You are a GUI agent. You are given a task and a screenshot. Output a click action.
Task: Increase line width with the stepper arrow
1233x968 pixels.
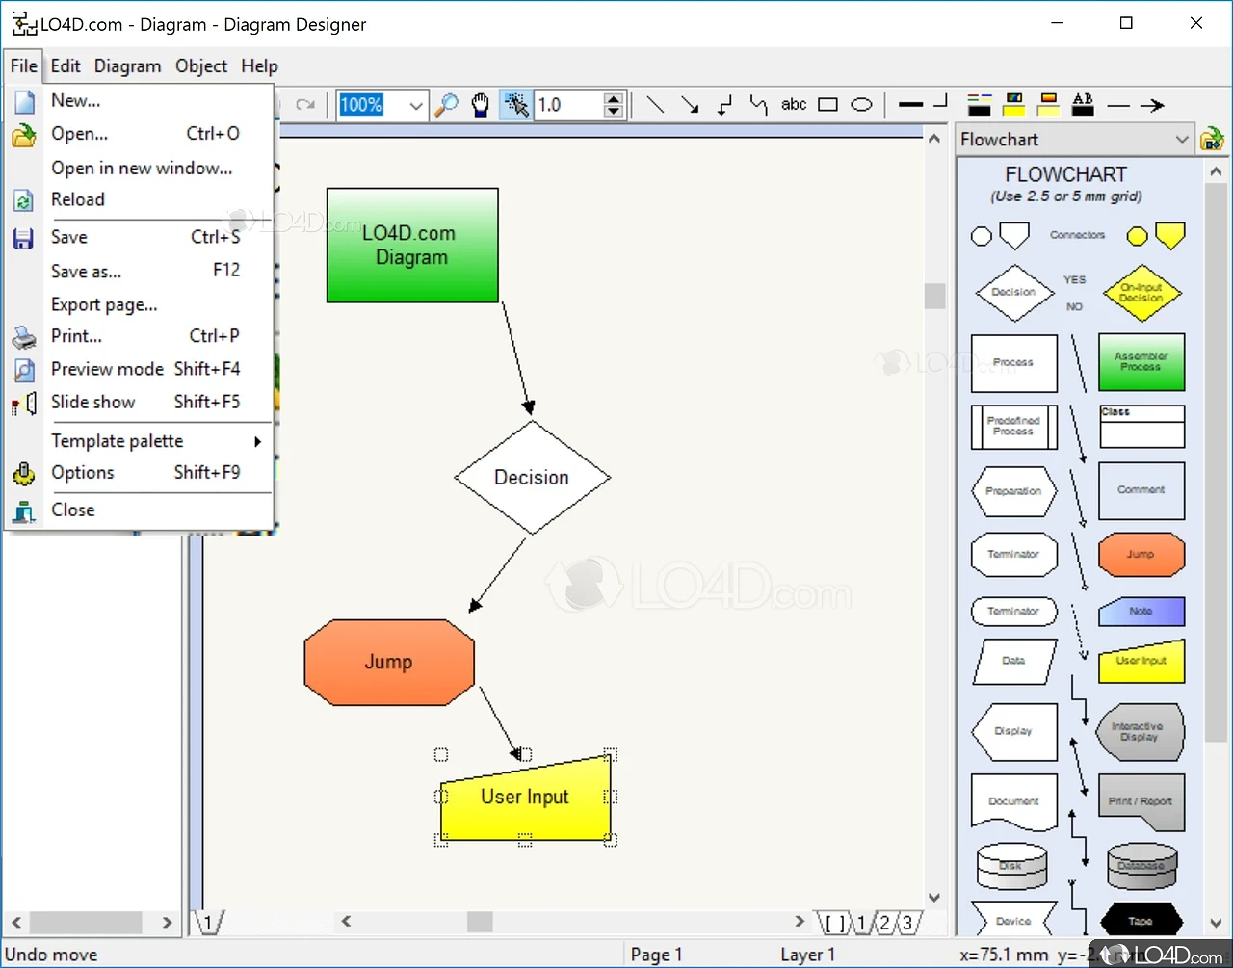point(614,99)
